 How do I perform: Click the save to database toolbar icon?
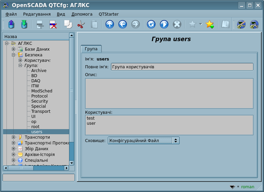24,24
